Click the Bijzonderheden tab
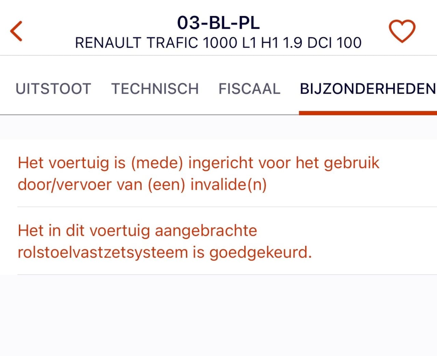The height and width of the screenshot is (356, 437). click(368, 89)
